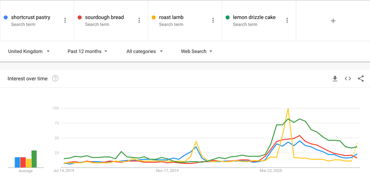Open help for Interest over time
The image size is (370, 195).
pos(55,78)
